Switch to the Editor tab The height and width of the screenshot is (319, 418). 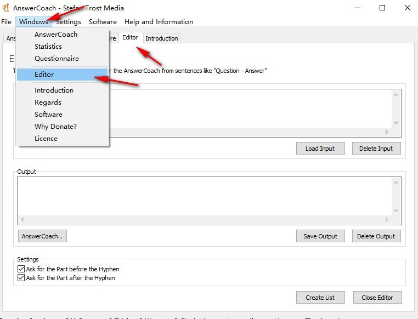tap(131, 37)
